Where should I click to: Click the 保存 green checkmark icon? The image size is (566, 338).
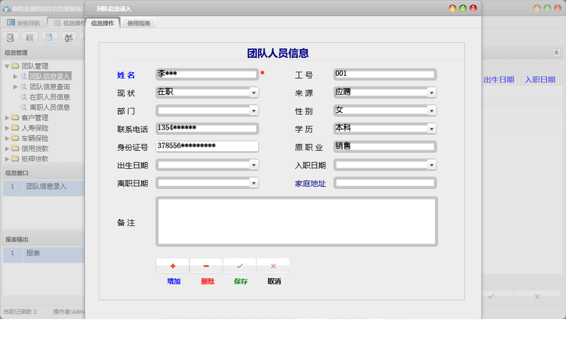pos(239,265)
